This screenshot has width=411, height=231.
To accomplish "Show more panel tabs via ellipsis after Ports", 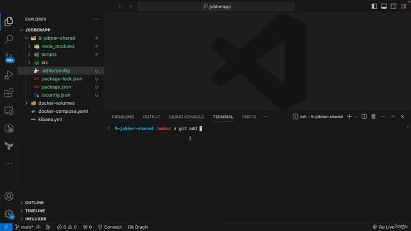I will coord(265,117).
